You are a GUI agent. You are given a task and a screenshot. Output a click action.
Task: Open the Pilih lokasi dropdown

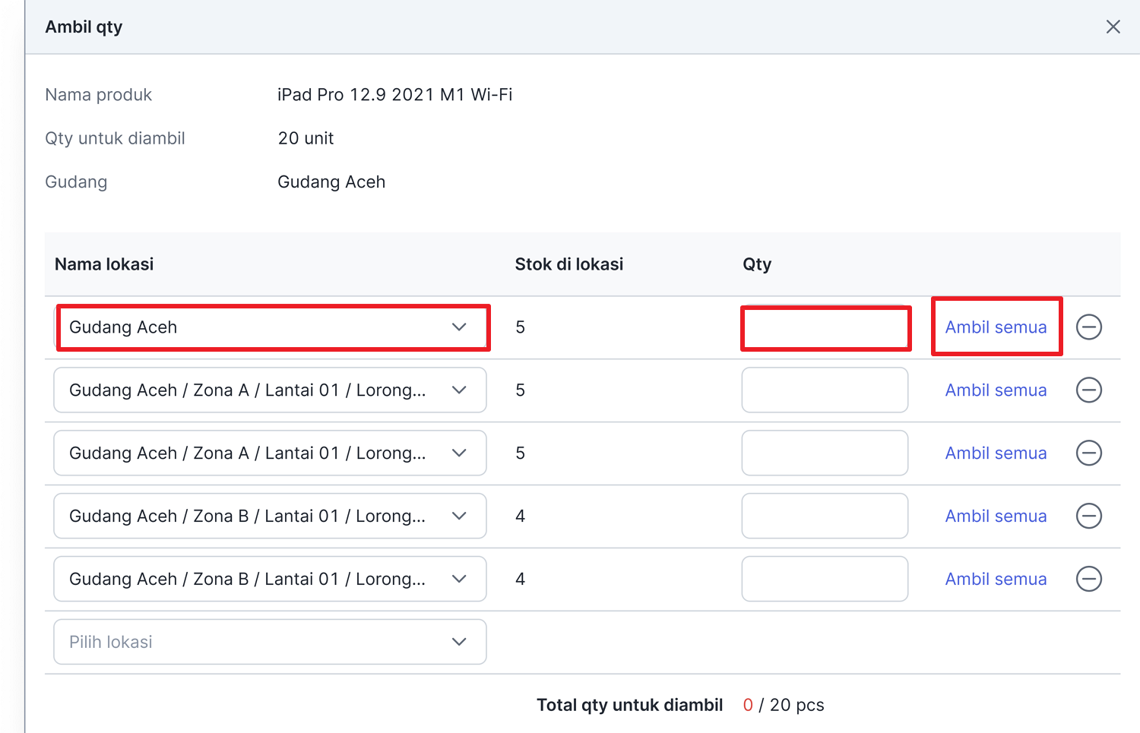click(270, 642)
